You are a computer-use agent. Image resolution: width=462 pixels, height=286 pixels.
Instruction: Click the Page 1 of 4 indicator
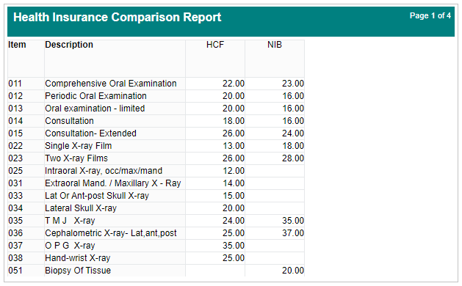pyautogui.click(x=430, y=15)
